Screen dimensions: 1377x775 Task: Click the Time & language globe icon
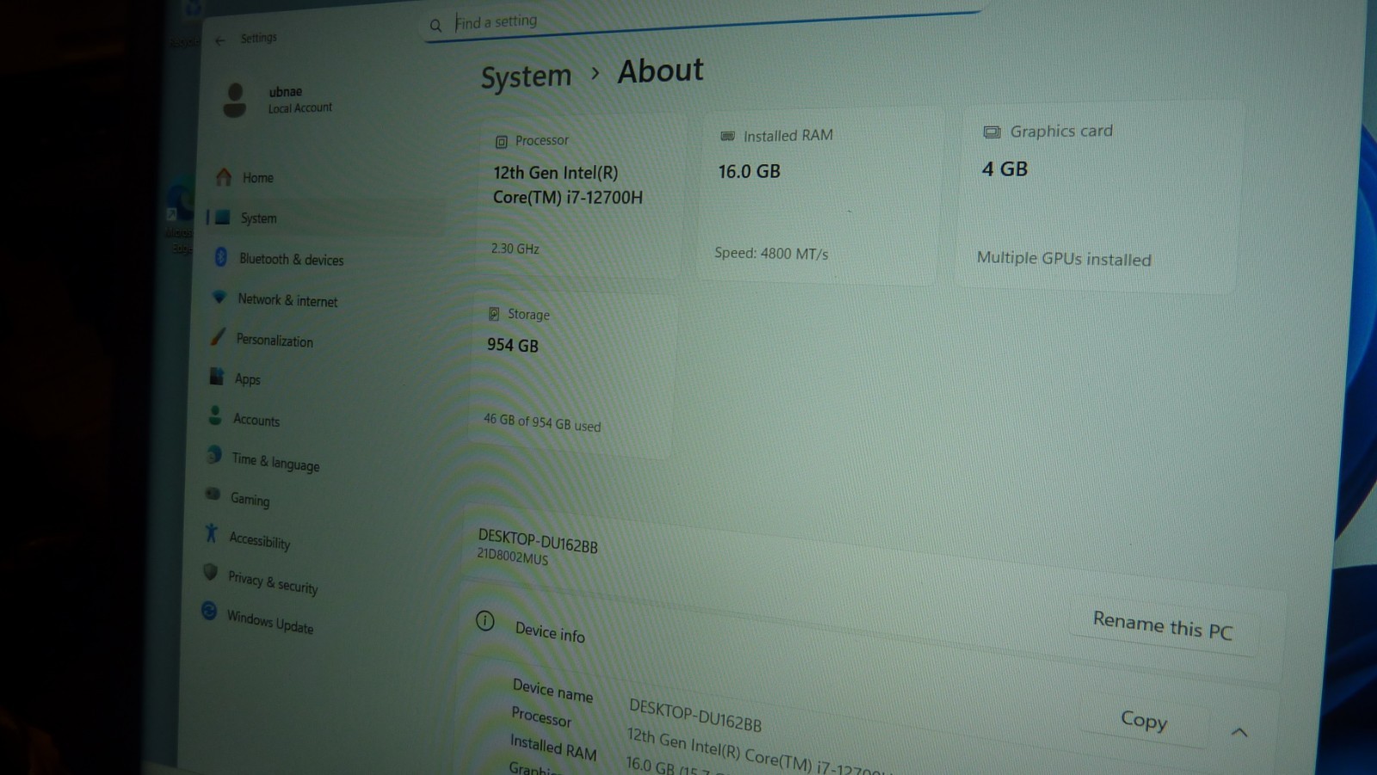pos(214,455)
